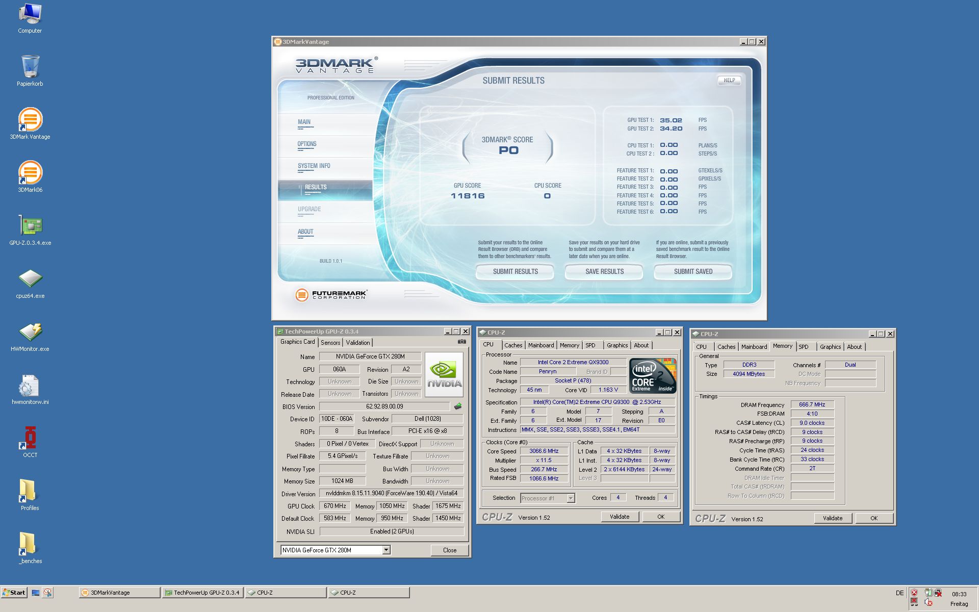Image resolution: width=979 pixels, height=612 pixels.
Task: Click the NVIDIA logo in GPU-Z
Action: 444,375
